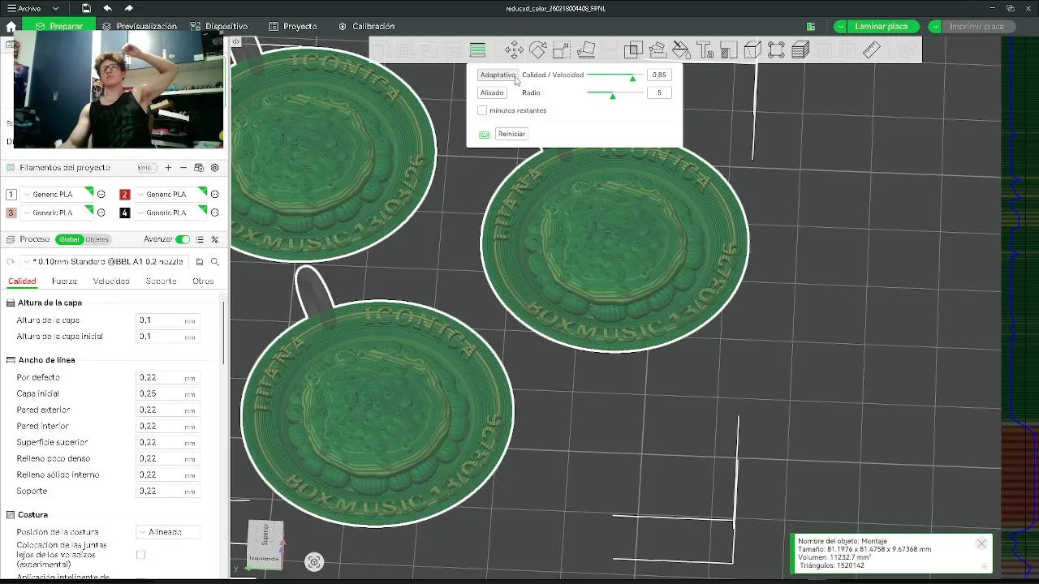Switch to the Previsualización tab
This screenshot has width=1039, height=584.
(140, 26)
